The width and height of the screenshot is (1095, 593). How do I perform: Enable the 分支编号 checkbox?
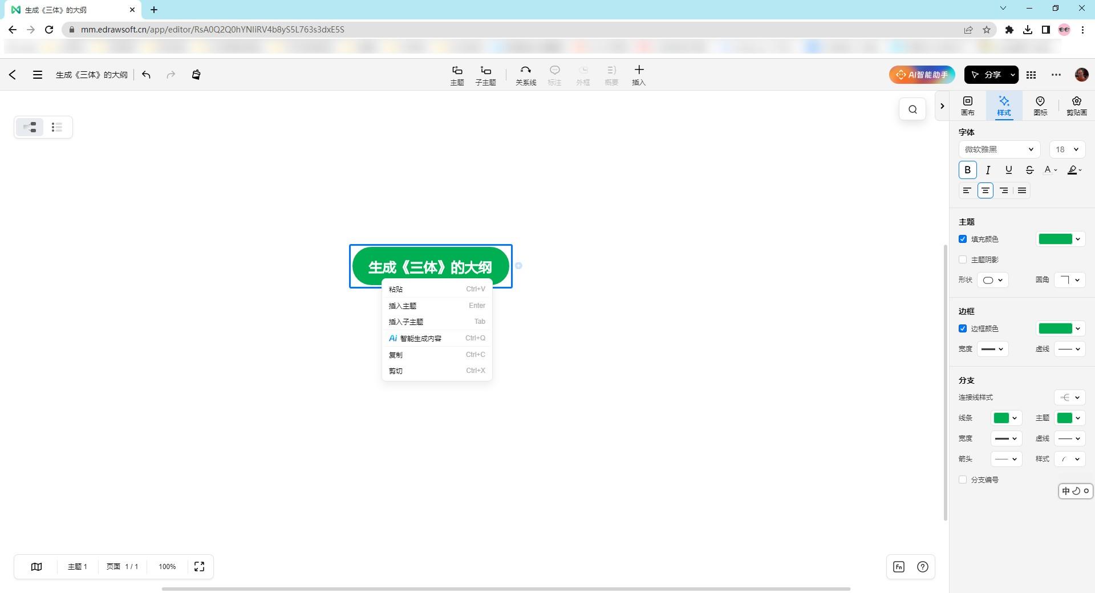pyautogui.click(x=963, y=480)
